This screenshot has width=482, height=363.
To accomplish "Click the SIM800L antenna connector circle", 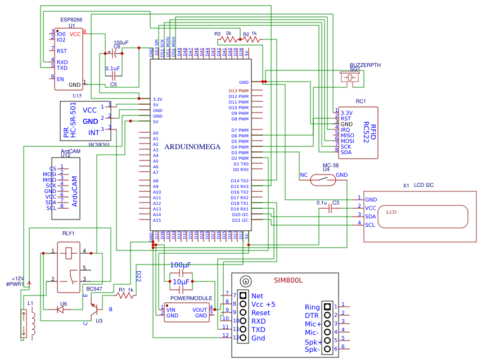I will 246,281.
